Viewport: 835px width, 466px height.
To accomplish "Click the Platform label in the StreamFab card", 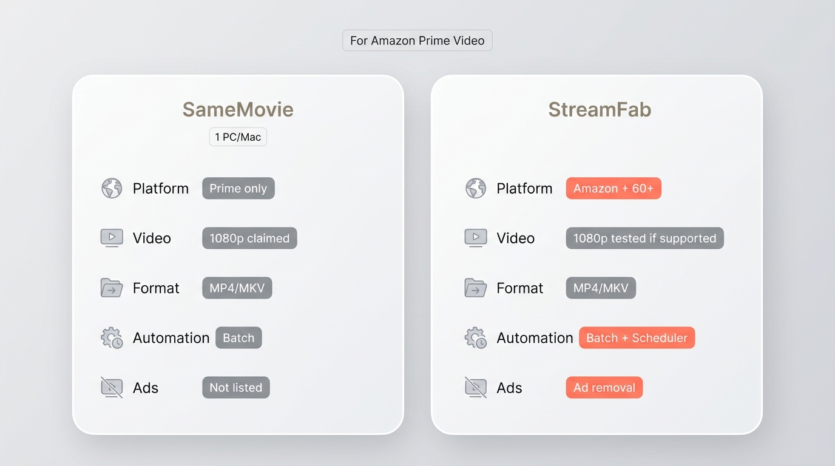I will [x=524, y=188].
